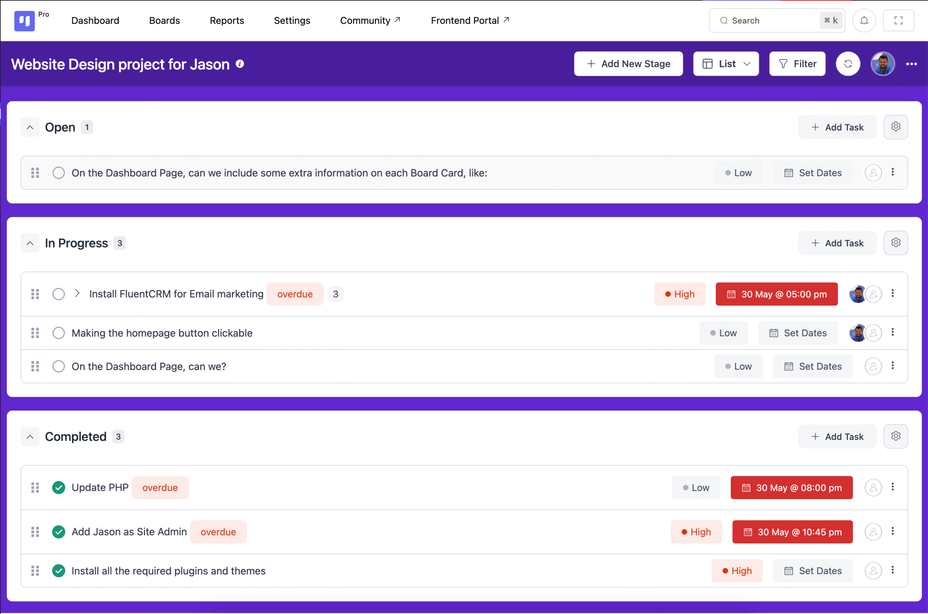Image resolution: width=928 pixels, height=614 pixels.
Task: Collapse the In Progress stage
Action: [30, 243]
